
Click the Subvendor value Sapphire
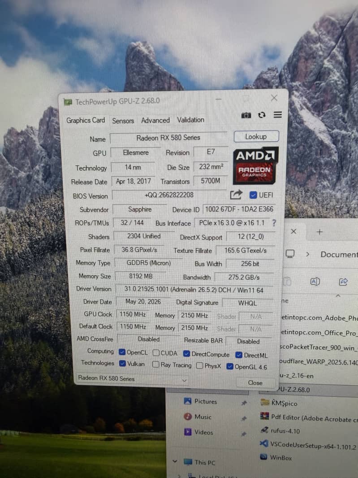point(140,209)
